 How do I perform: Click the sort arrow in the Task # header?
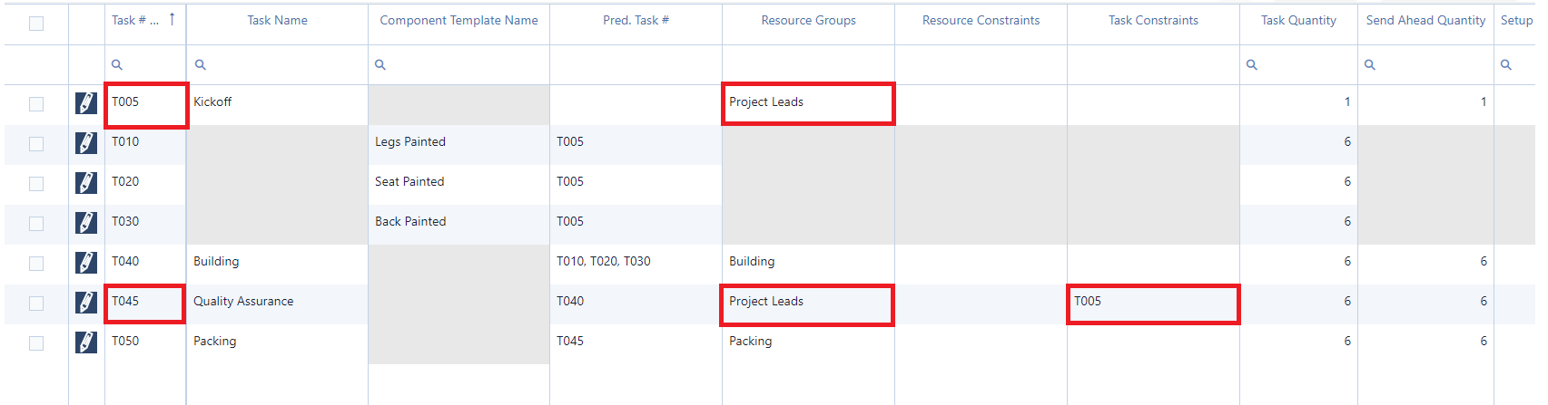pyautogui.click(x=172, y=19)
